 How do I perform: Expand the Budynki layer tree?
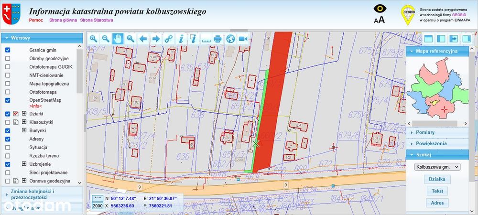tap(24, 130)
